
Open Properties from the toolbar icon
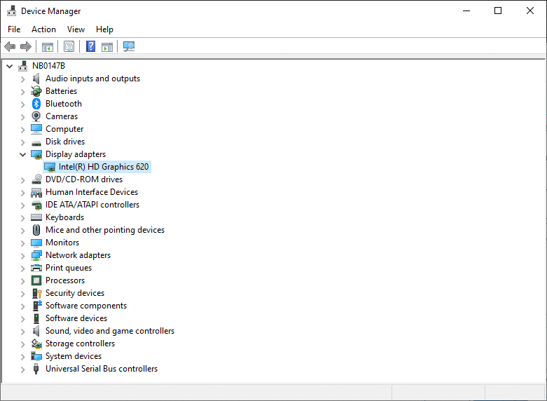click(69, 47)
